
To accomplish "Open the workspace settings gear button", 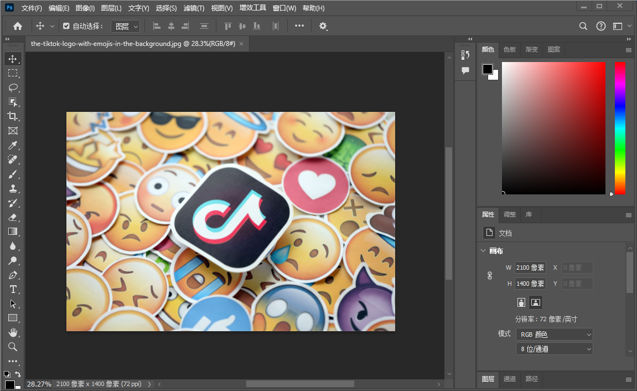I will click(323, 26).
